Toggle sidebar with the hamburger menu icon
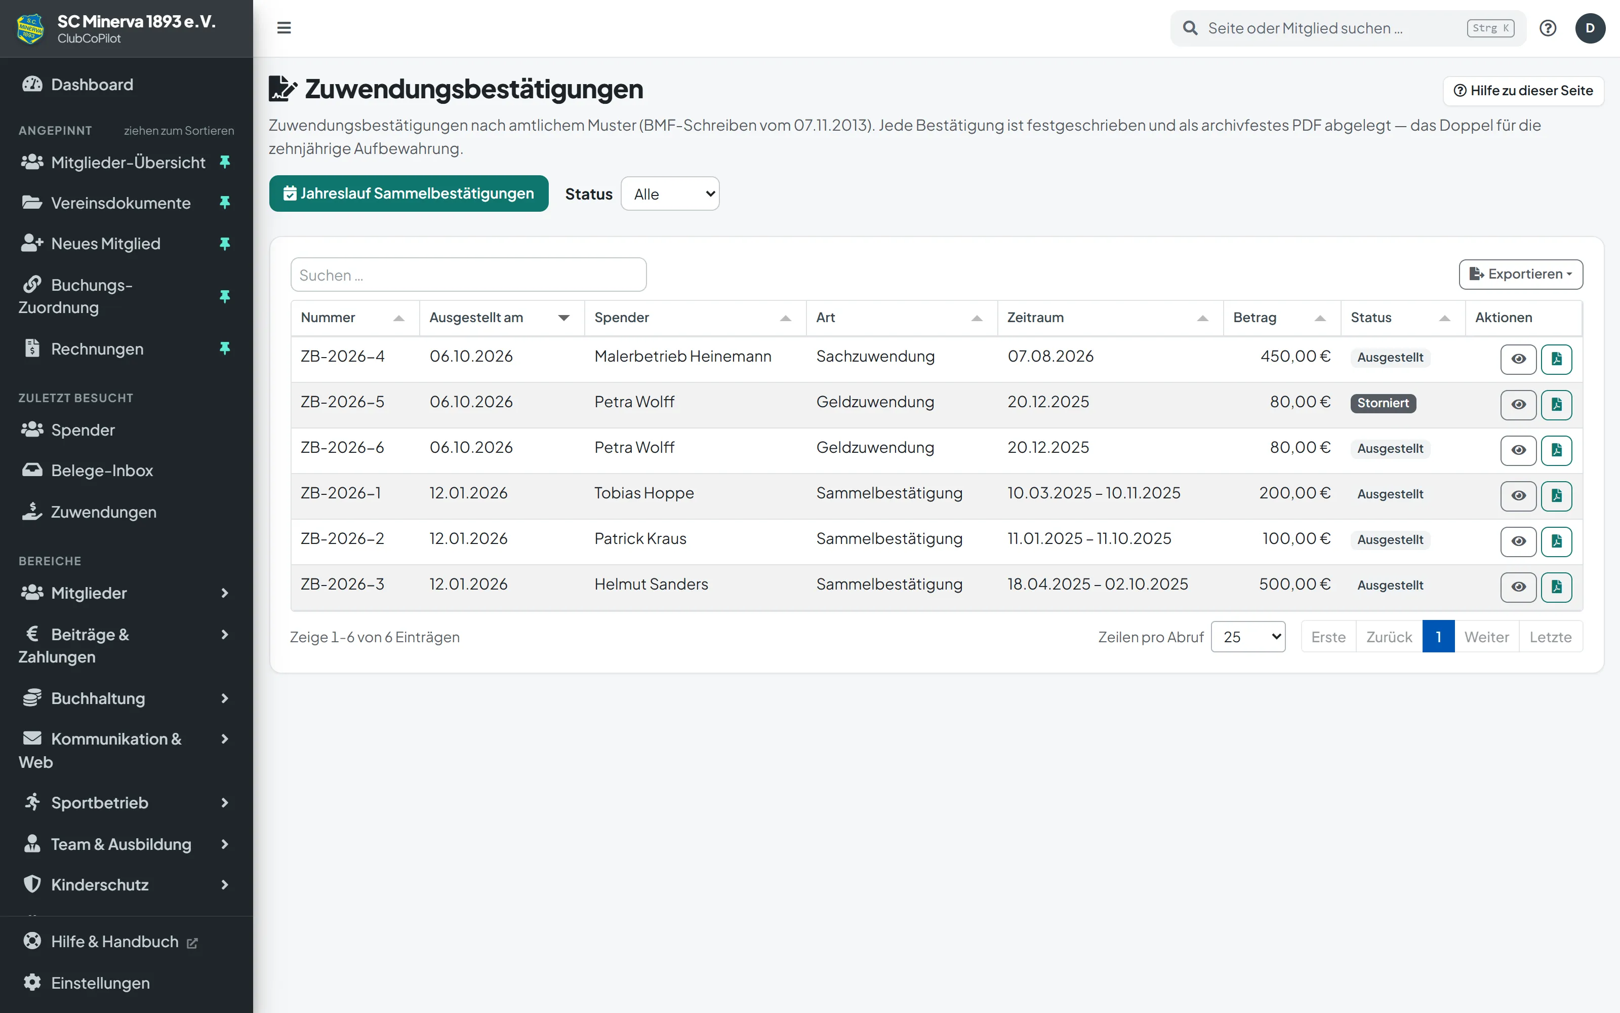The image size is (1620, 1013). [x=284, y=27]
